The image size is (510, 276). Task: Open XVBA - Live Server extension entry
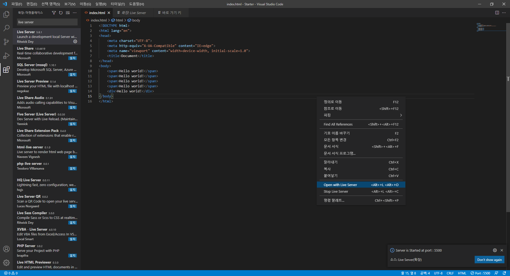click(x=47, y=234)
